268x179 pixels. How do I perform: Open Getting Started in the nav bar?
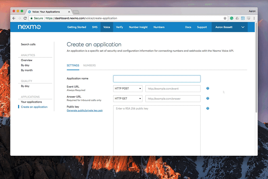pyautogui.click(x=77, y=27)
